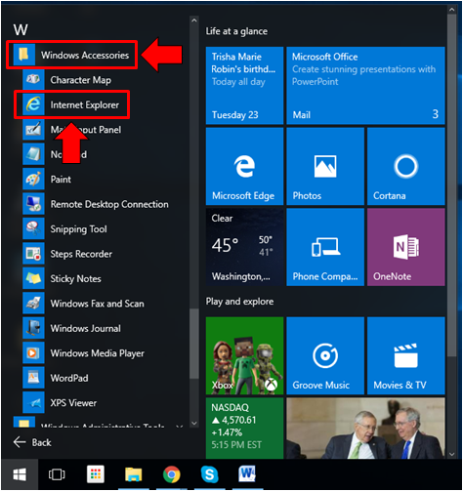This screenshot has width=463, height=492.
Task: Click the Math Input Panel icon
Action: (33, 130)
